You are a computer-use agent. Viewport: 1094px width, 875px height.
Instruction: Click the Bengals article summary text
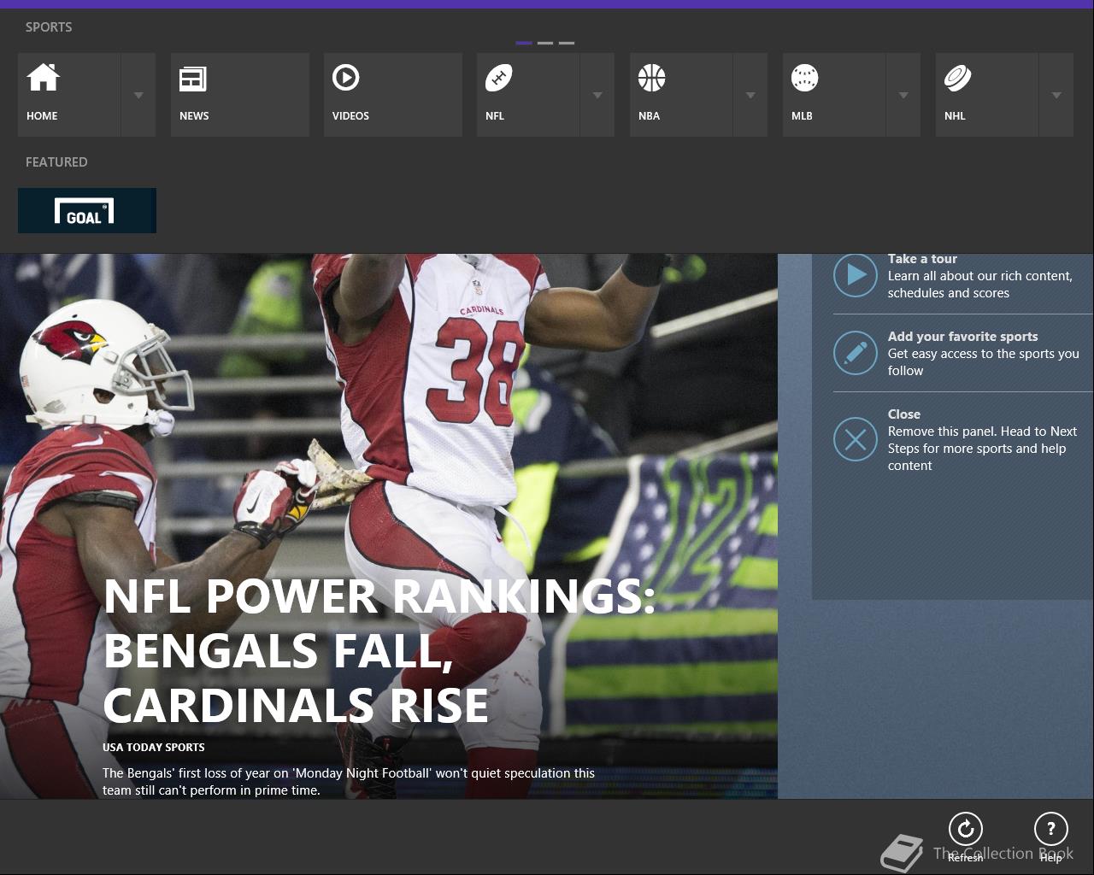click(349, 782)
